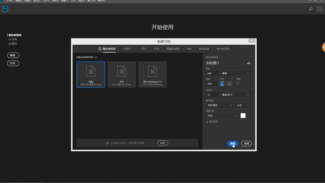Click the user profile square at top right
Viewport: 325px width, 183px height.
[320, 9]
